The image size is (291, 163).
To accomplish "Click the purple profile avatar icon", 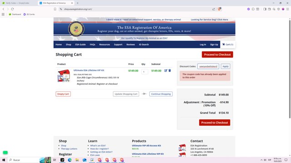I will tap(283, 9).
